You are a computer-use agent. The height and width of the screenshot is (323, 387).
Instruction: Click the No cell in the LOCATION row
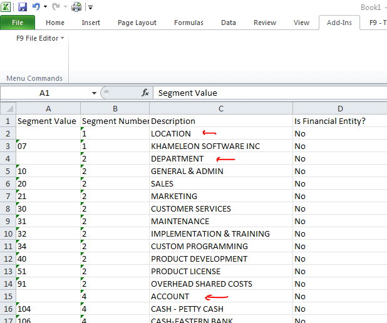click(340, 133)
